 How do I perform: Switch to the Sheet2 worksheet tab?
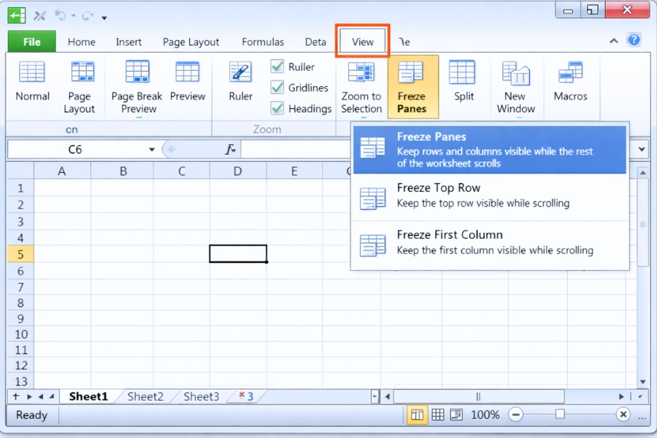pos(145,396)
